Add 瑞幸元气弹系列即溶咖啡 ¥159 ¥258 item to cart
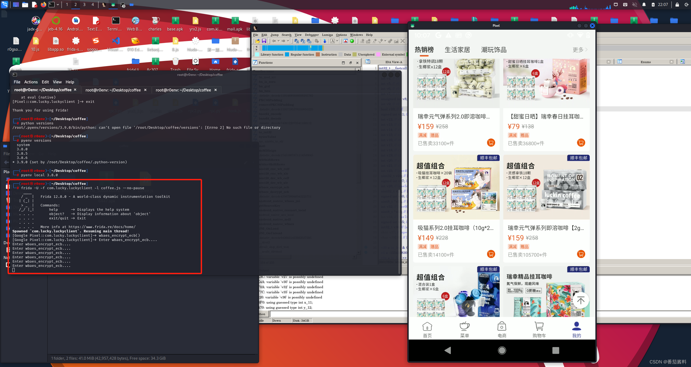The height and width of the screenshot is (367, 691). pyautogui.click(x=581, y=254)
